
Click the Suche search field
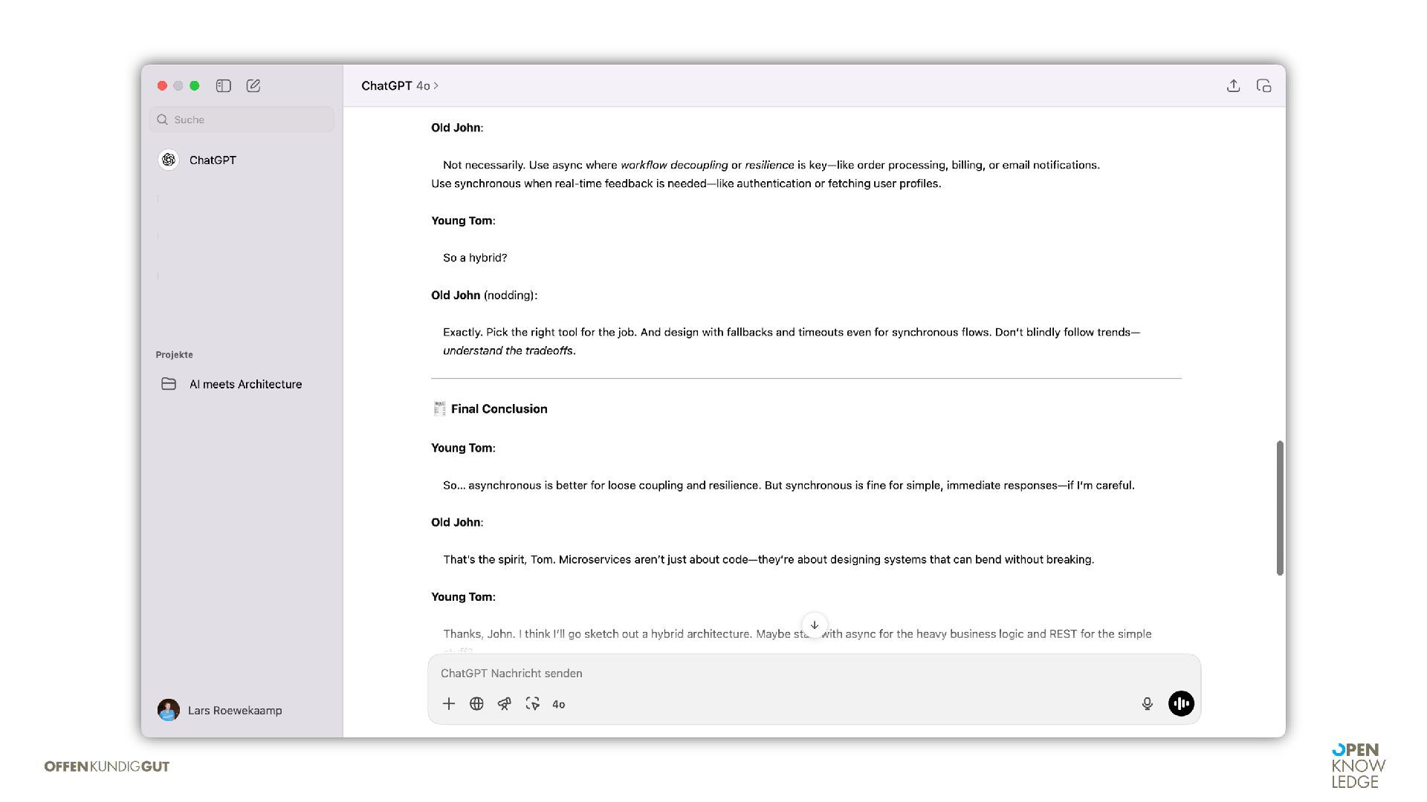click(242, 120)
